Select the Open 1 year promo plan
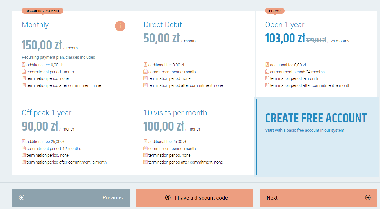 pyautogui.click(x=285, y=25)
